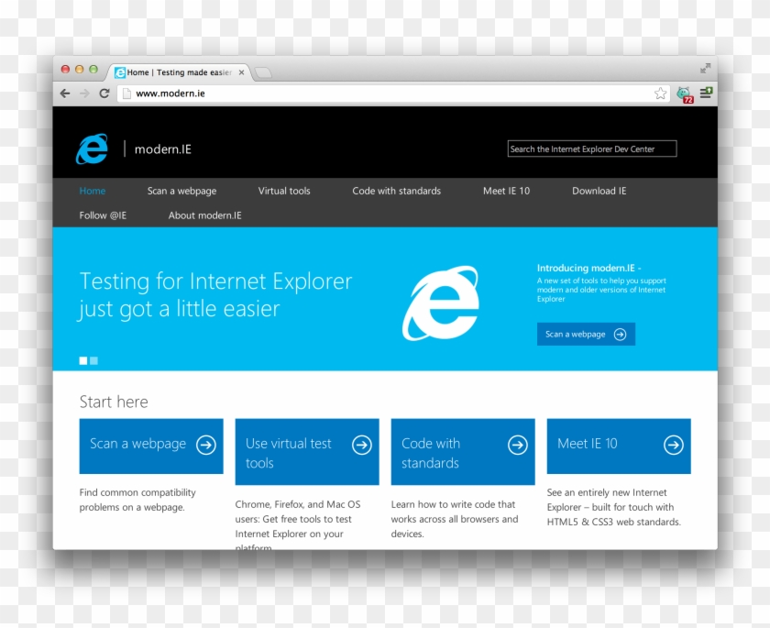Click the green upload extension icon
Image resolution: width=770 pixels, height=628 pixels.
click(x=705, y=93)
